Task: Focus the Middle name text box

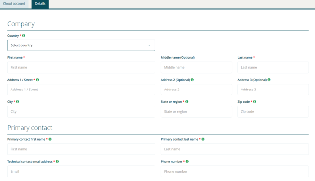Action: coord(196,67)
